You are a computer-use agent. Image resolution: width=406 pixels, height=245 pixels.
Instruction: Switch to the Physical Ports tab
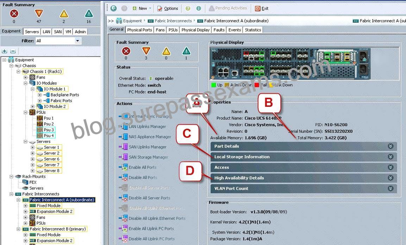click(x=139, y=30)
